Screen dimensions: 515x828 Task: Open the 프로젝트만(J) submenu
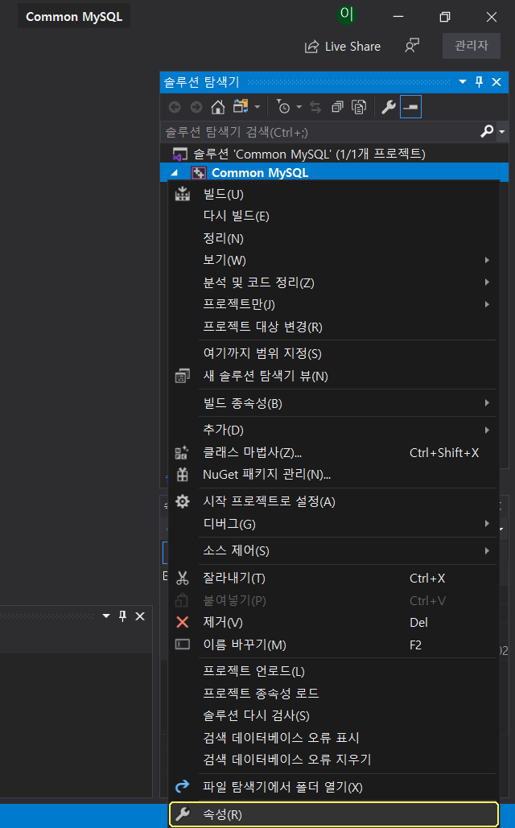click(333, 304)
